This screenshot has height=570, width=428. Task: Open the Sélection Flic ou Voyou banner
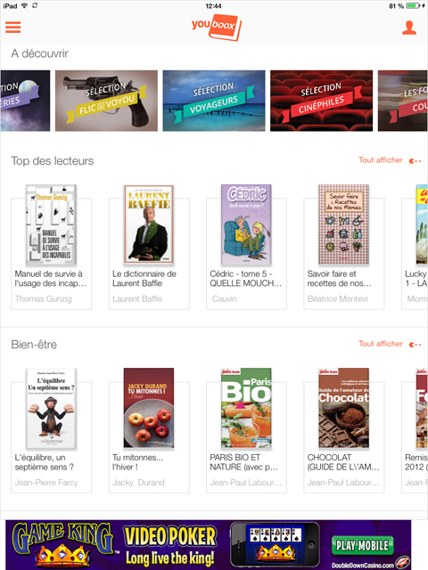click(106, 101)
